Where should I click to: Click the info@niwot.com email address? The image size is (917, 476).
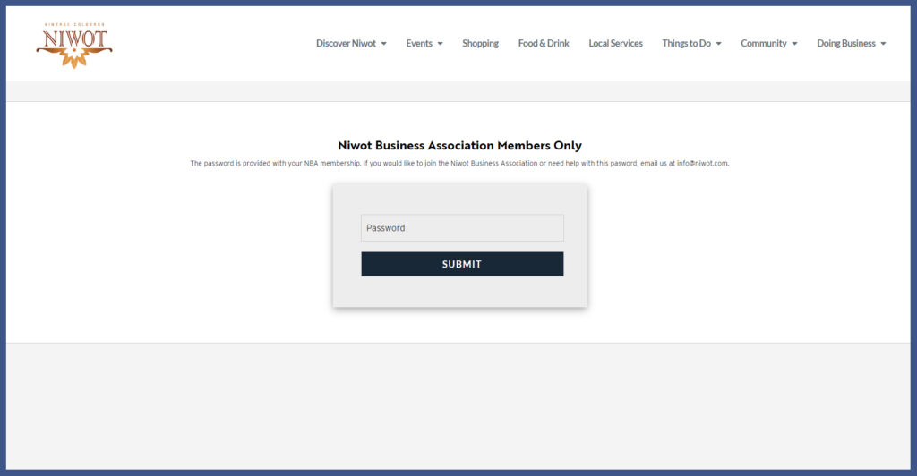tap(702, 164)
